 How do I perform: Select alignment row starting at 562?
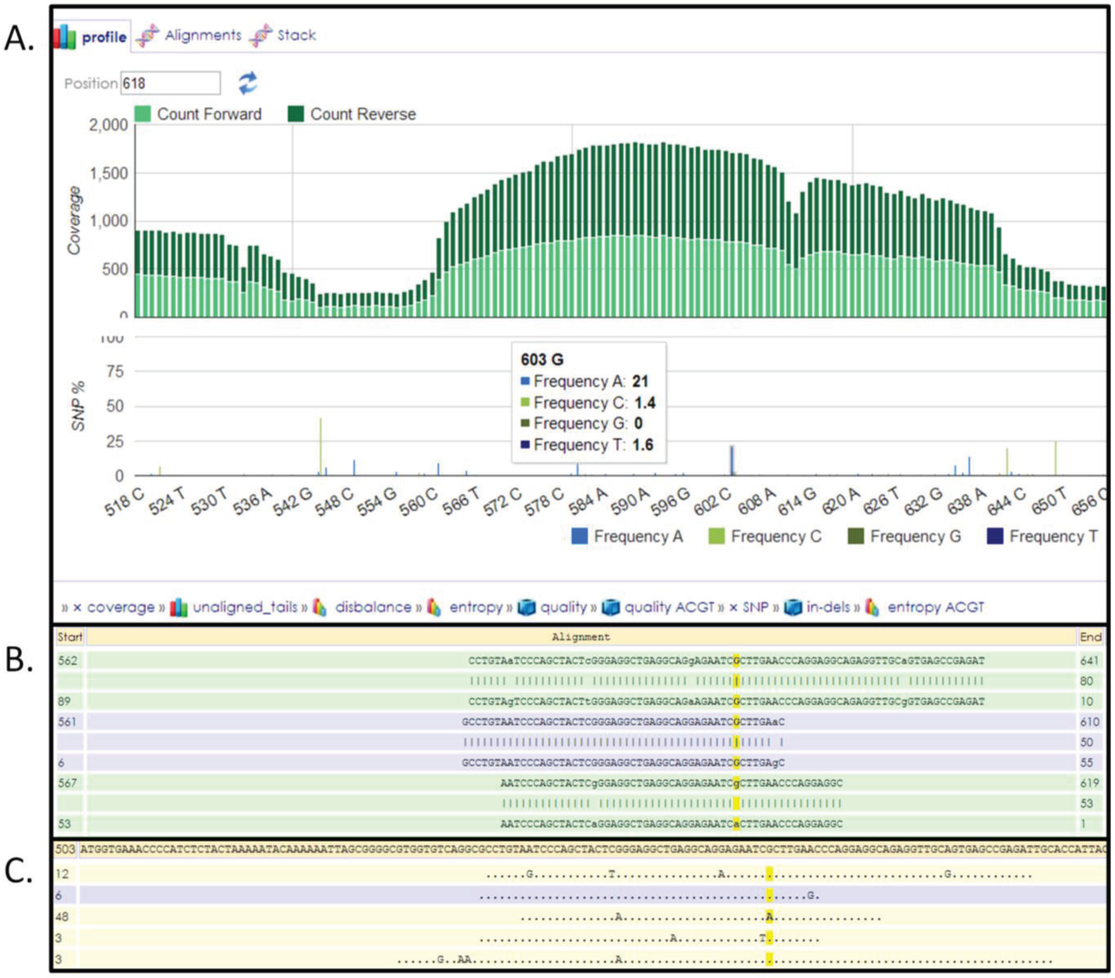tap(580, 661)
